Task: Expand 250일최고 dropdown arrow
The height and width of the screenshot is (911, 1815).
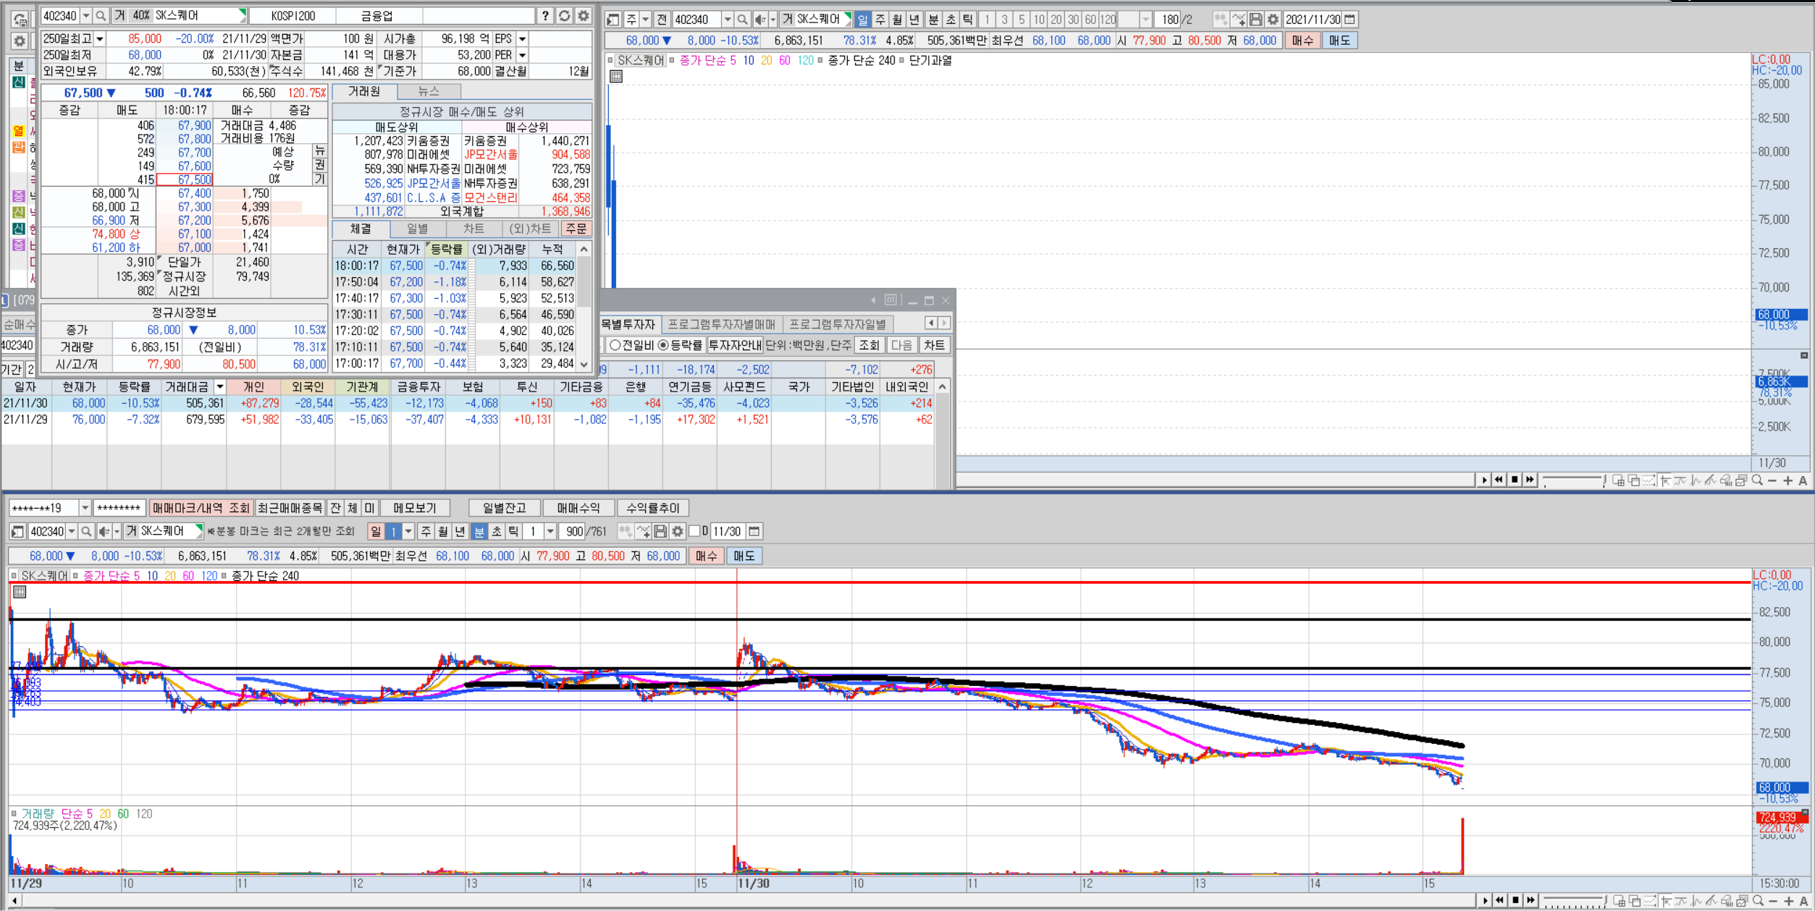Action: (100, 38)
